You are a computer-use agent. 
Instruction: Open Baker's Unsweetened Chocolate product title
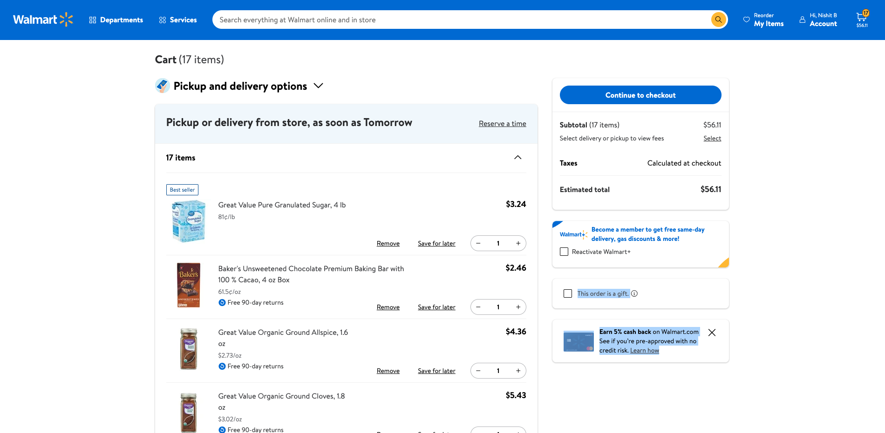tap(311, 274)
